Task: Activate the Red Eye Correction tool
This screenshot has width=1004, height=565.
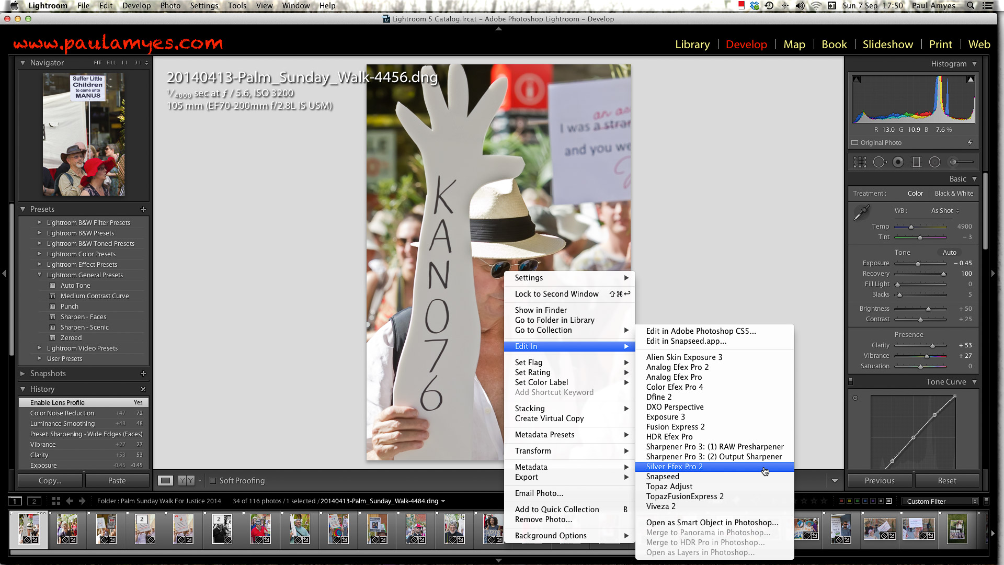Action: click(x=898, y=162)
